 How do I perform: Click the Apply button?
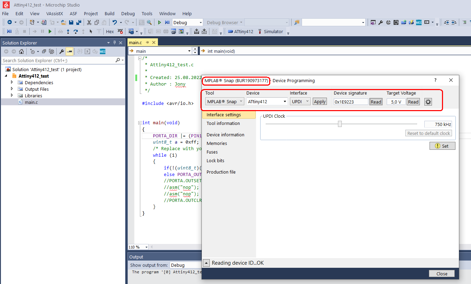pos(320,101)
